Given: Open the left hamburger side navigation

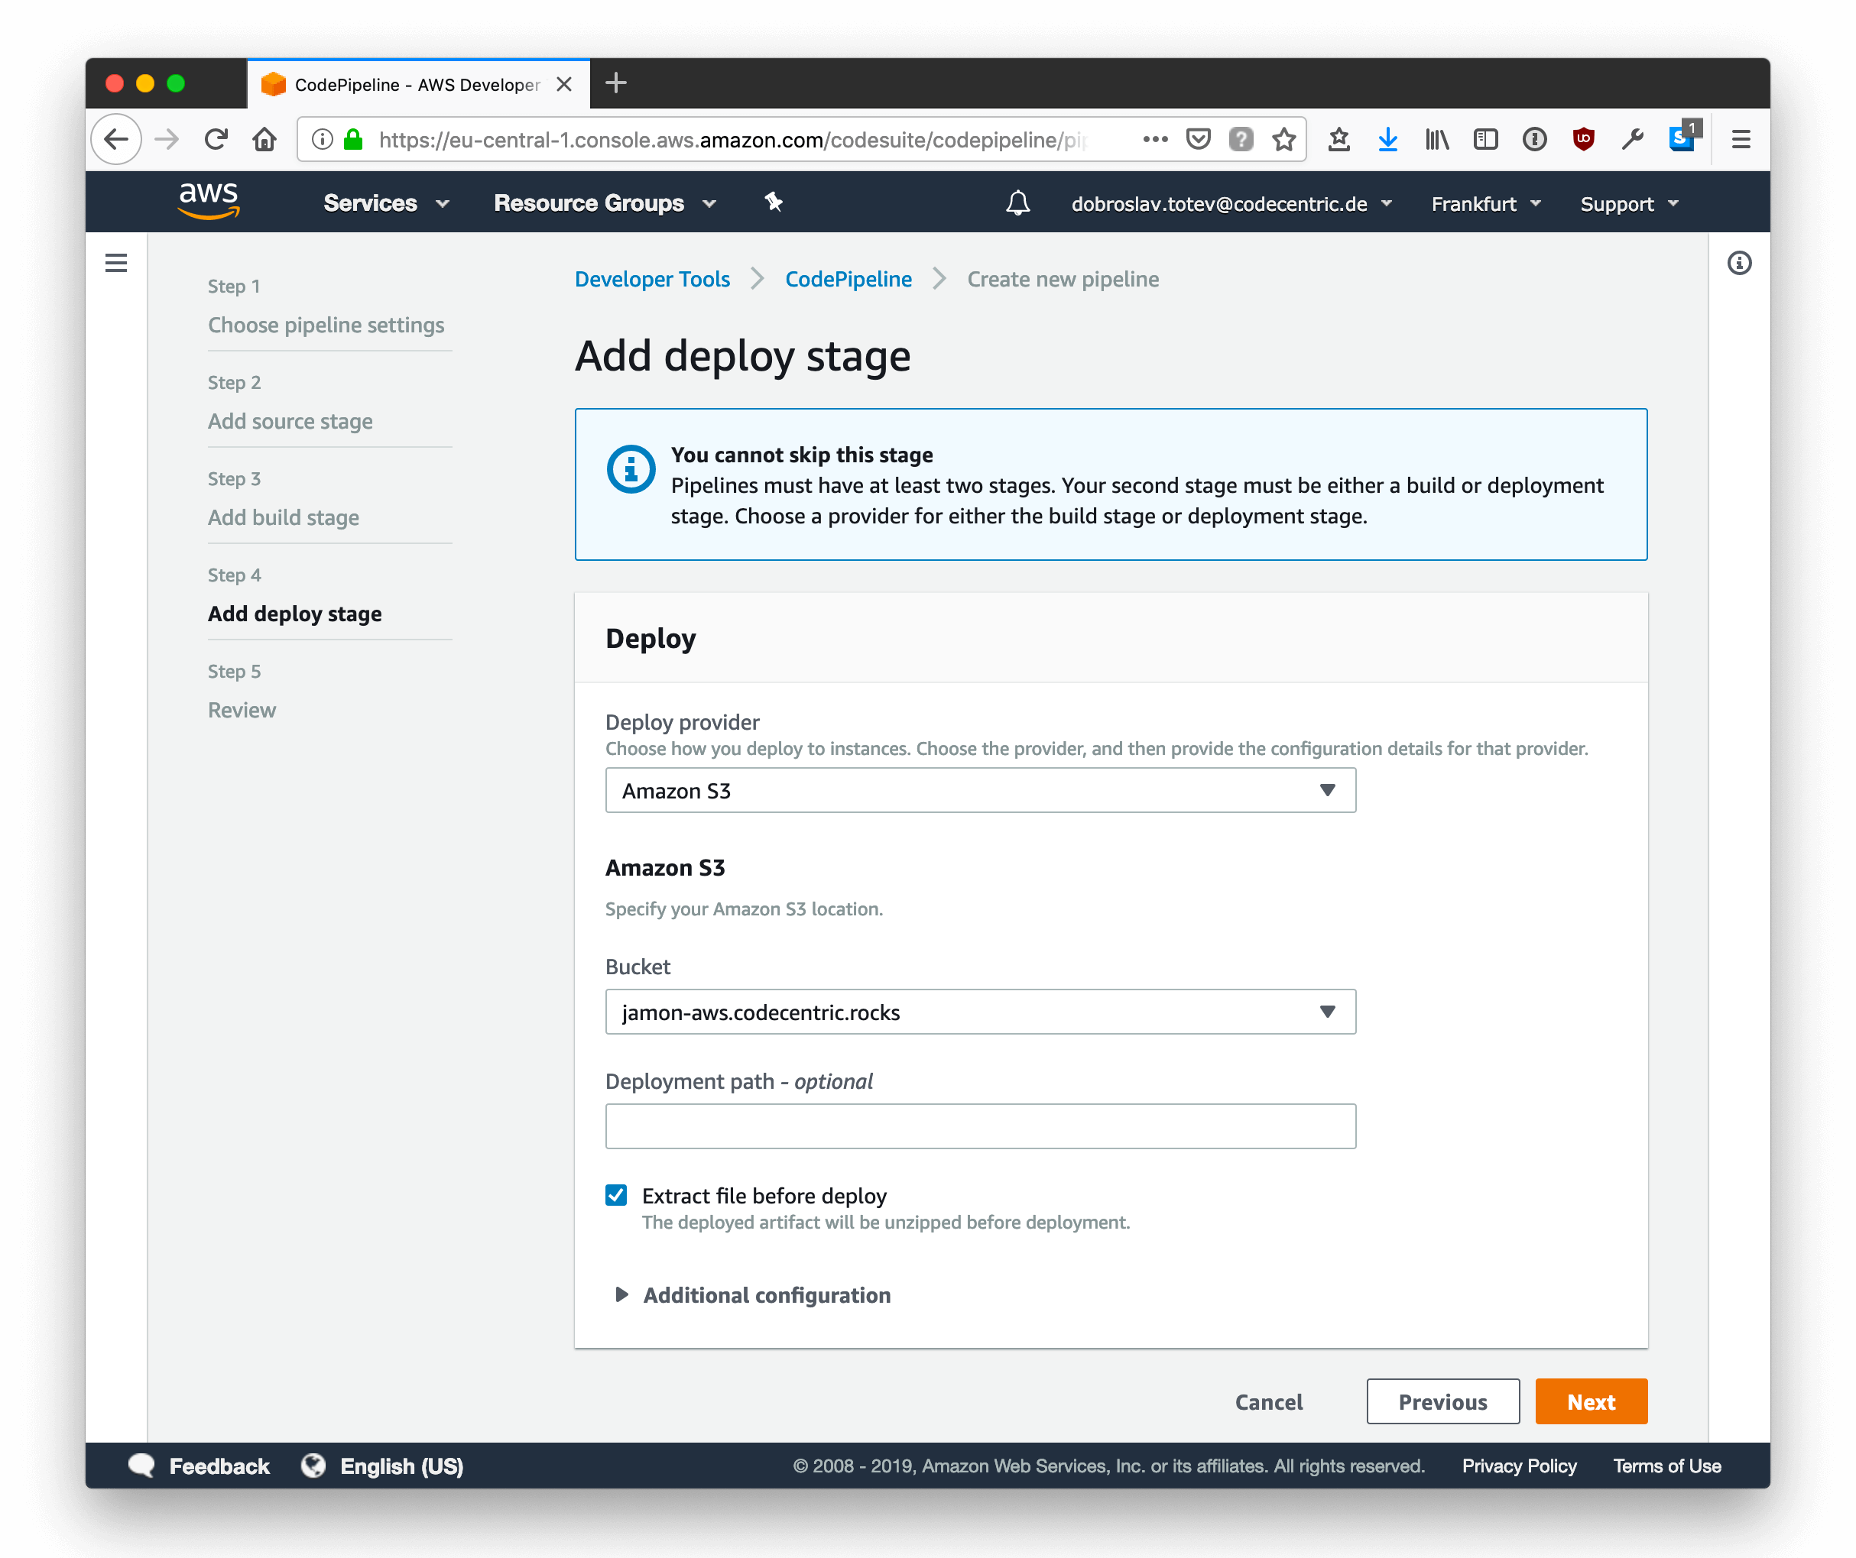Looking at the screenshot, I should tap(115, 262).
